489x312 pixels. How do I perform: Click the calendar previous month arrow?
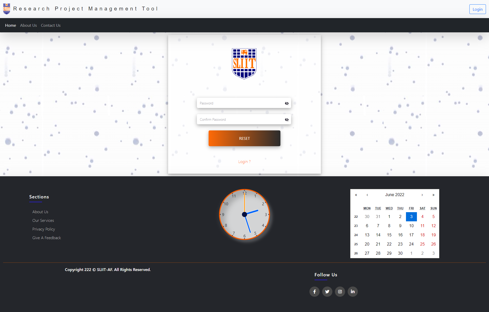point(367,195)
